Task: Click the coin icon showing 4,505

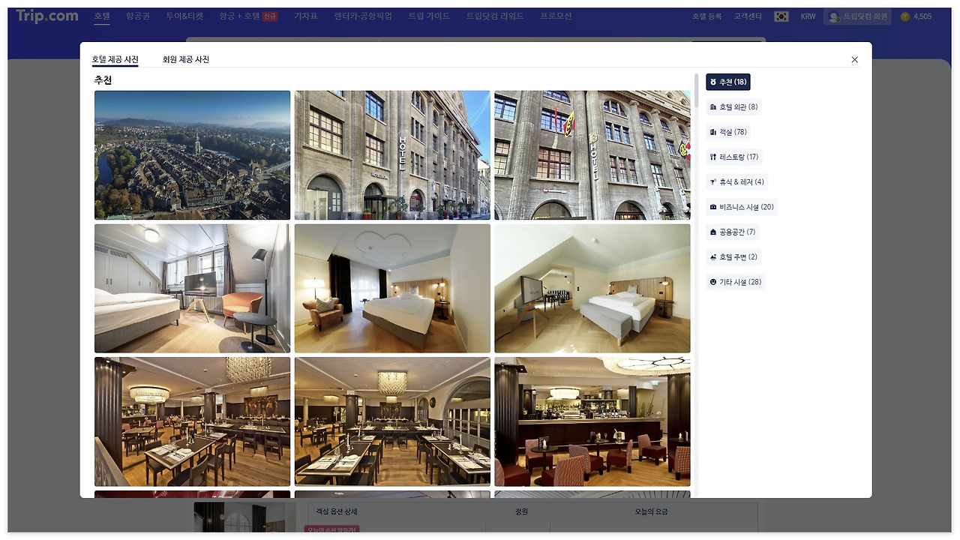Action: pos(905,16)
